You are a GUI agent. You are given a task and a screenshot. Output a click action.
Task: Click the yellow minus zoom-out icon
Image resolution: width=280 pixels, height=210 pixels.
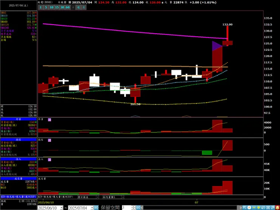coord(254,208)
